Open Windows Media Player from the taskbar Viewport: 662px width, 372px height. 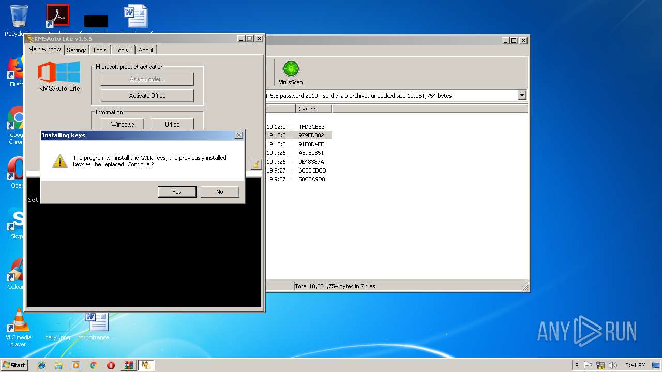(x=76, y=365)
